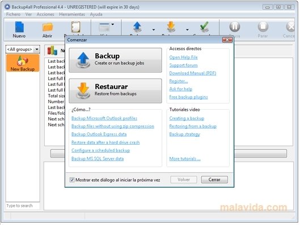Screen dimensions: 300x225
Task: Click the Volver button
Action: pos(184,180)
